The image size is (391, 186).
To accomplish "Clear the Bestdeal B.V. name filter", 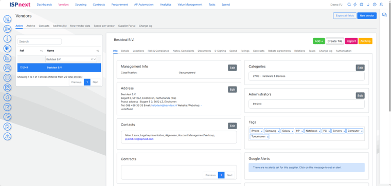I will coord(92,59).
